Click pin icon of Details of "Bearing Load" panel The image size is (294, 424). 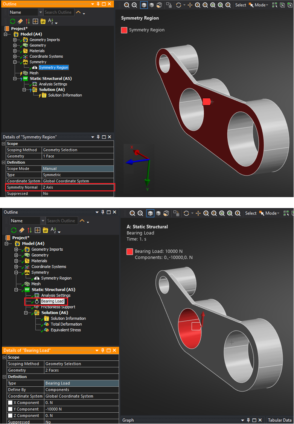coord(103,351)
